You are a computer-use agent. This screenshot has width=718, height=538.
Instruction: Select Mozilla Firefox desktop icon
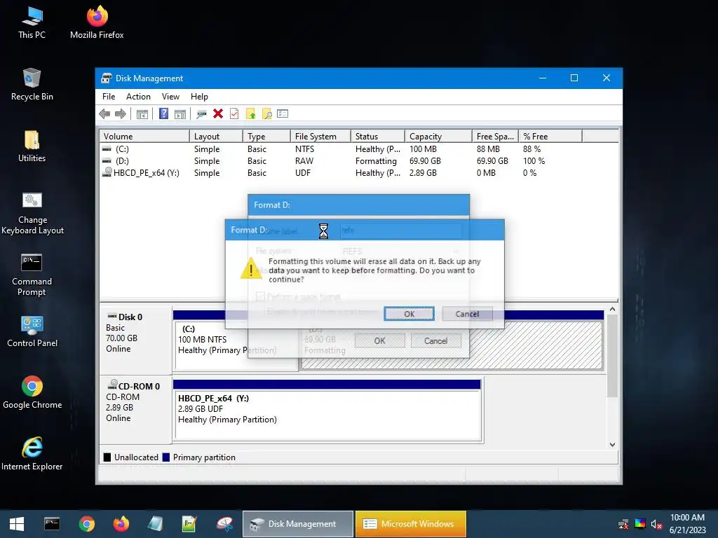pyautogui.click(x=97, y=22)
